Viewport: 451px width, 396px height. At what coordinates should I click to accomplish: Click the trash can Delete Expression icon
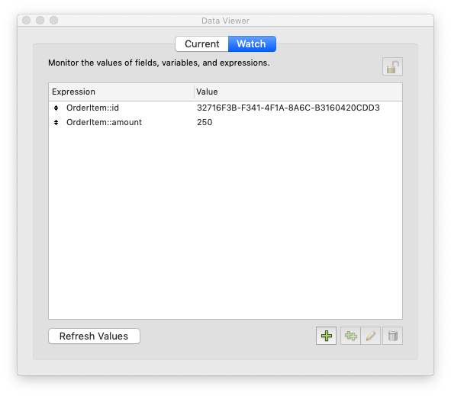[x=392, y=336]
